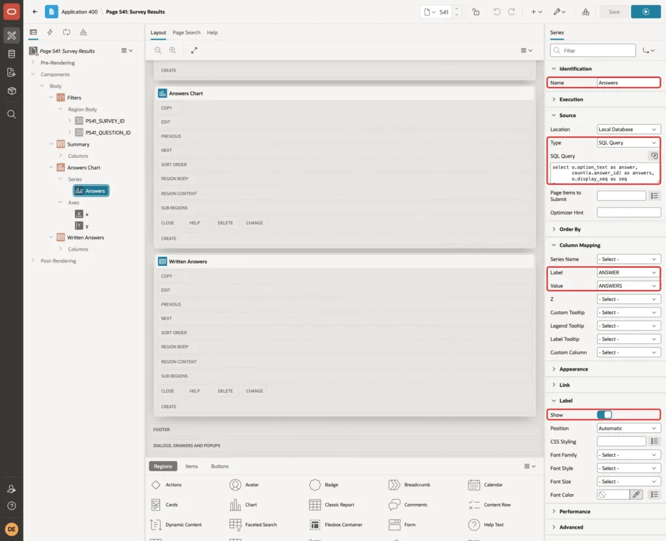Switch gallery to Buttons tab
The height and width of the screenshot is (541, 666).
(220, 466)
